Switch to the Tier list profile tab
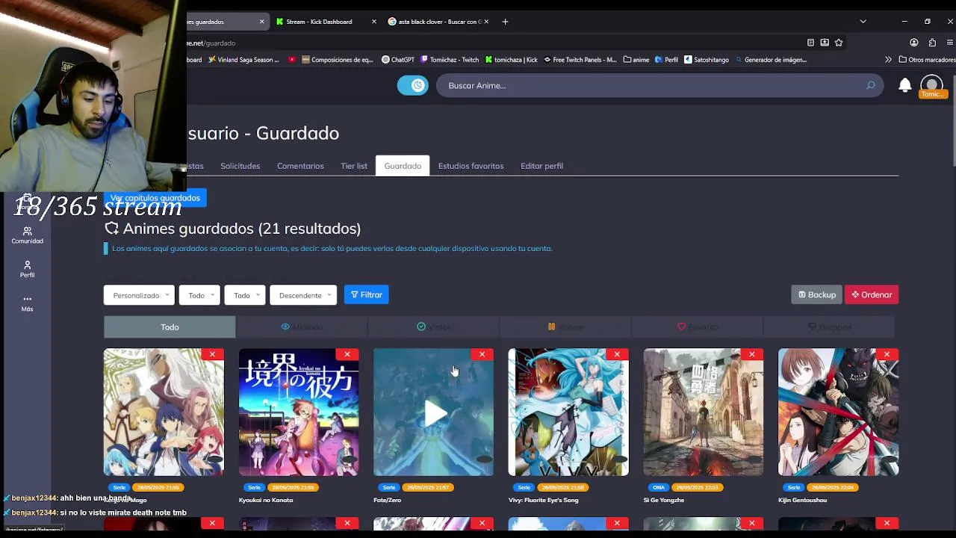 (354, 166)
